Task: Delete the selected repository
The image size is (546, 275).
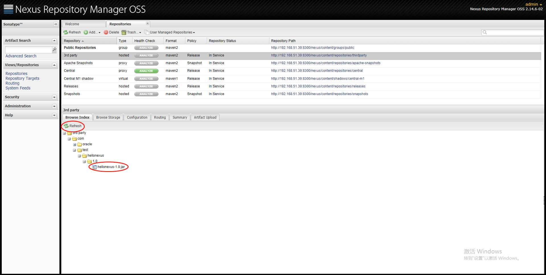Action: click(x=111, y=32)
